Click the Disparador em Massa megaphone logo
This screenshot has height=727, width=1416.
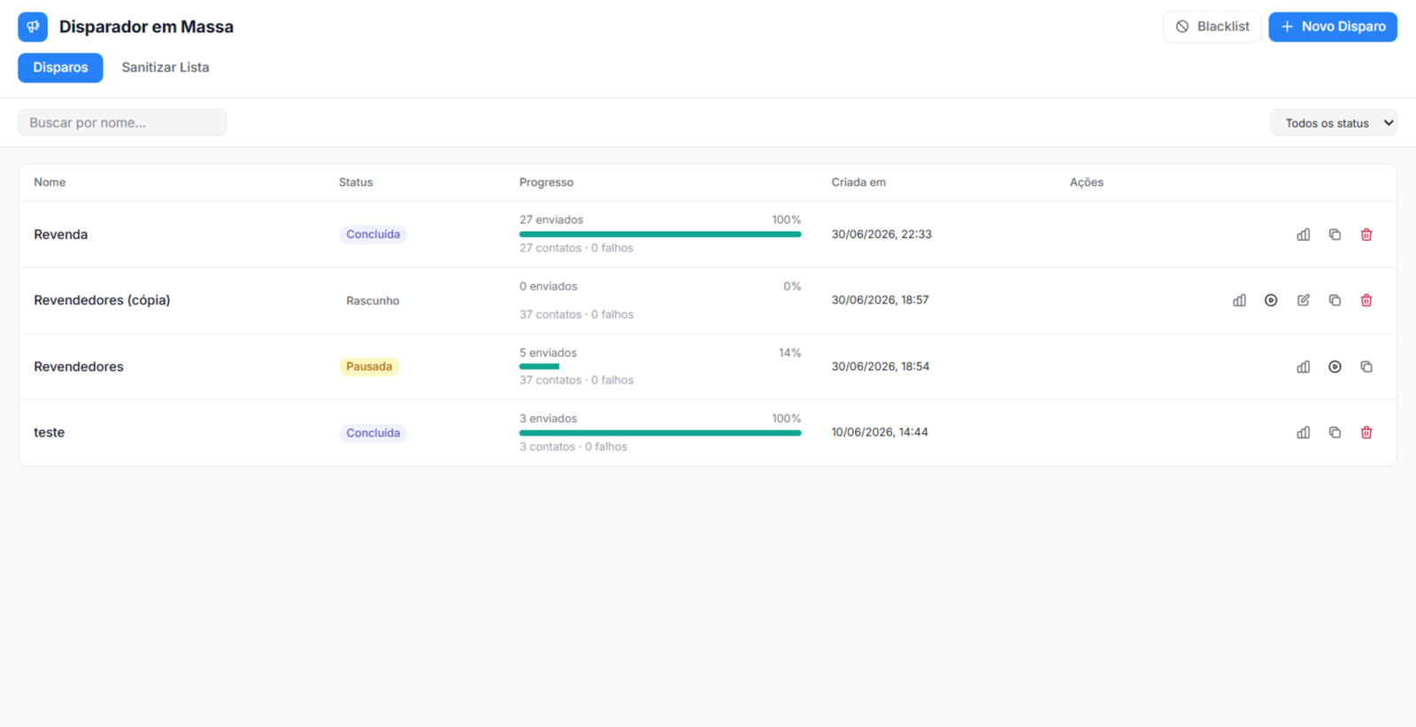coord(33,27)
